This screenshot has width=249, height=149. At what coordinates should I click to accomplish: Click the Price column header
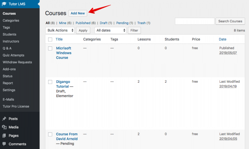(196, 39)
